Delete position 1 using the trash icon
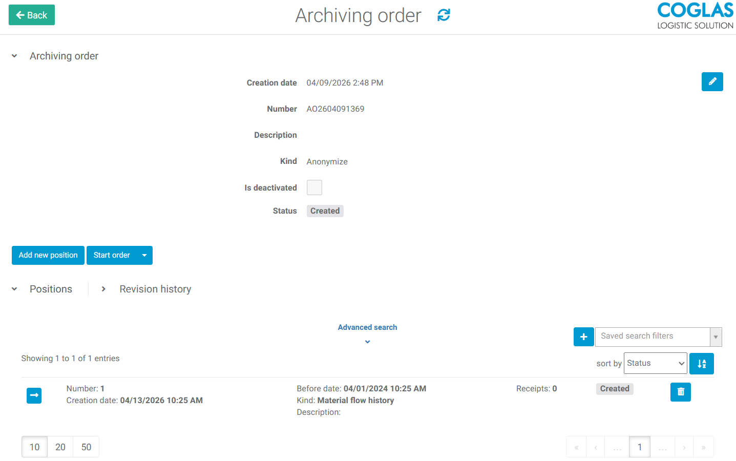The image size is (736, 461). coord(680,391)
